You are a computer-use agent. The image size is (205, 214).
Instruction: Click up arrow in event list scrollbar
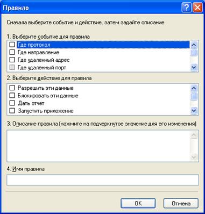click(194, 45)
